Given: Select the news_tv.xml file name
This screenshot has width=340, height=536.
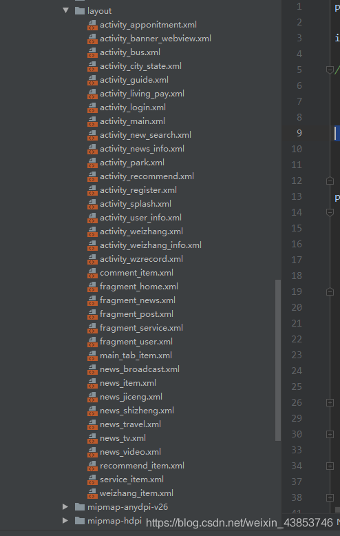Looking at the screenshot, I should 123,438.
